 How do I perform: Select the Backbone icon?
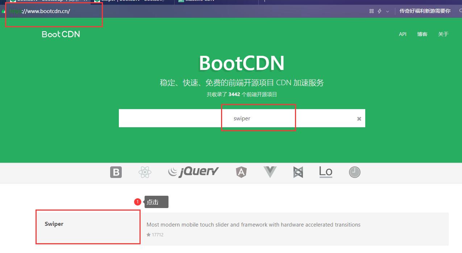pos(298,172)
